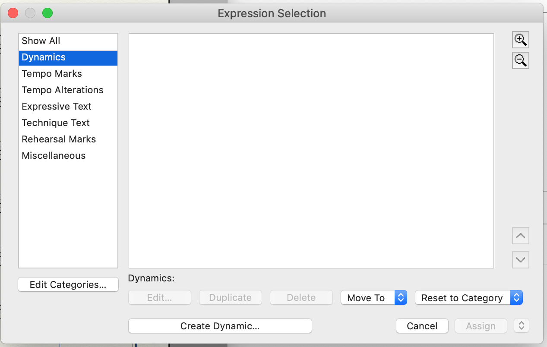Select Technique Text category
The width and height of the screenshot is (547, 347).
(x=56, y=123)
